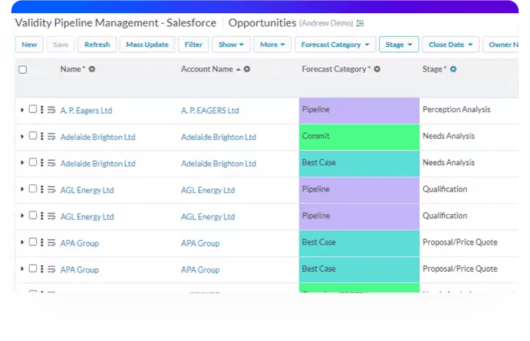Check the Adelaide Brighton Ltd Commit row checkbox
The height and width of the screenshot is (341, 530).
tap(33, 136)
